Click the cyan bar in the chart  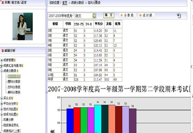[98, 119]
